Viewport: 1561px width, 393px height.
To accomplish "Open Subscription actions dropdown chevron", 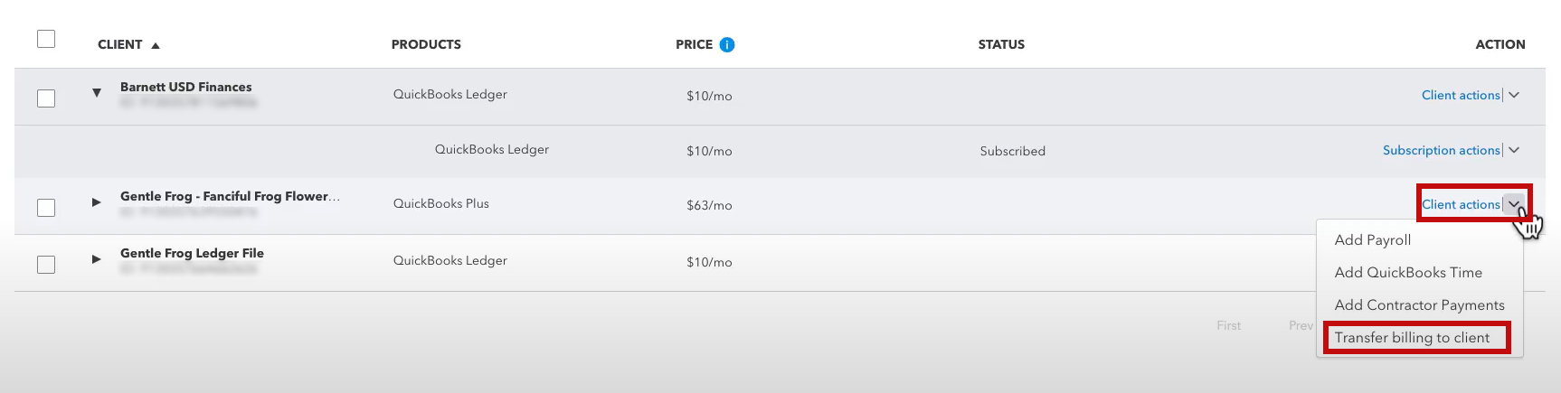I will [x=1514, y=150].
